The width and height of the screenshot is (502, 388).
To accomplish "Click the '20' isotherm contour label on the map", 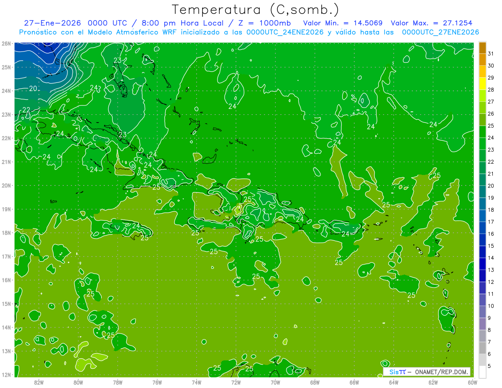I will pyautogui.click(x=33, y=88).
